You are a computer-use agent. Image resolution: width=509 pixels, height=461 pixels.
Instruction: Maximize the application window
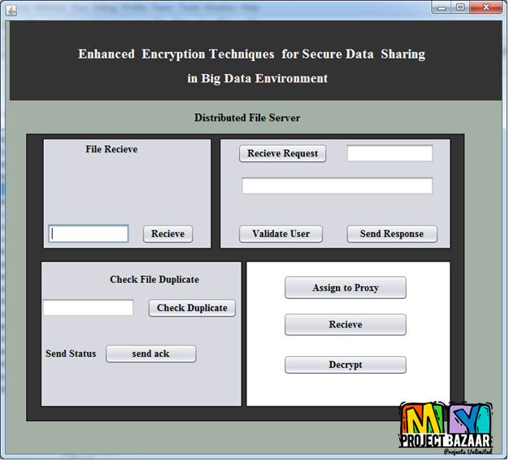pos(461,7)
